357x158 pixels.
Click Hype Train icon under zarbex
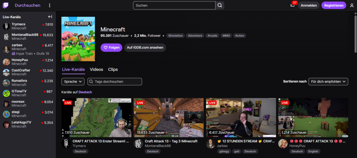coord(14,54)
